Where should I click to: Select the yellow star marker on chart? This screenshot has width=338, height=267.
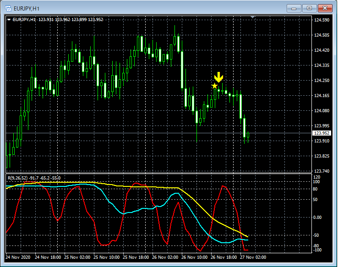tap(214, 86)
